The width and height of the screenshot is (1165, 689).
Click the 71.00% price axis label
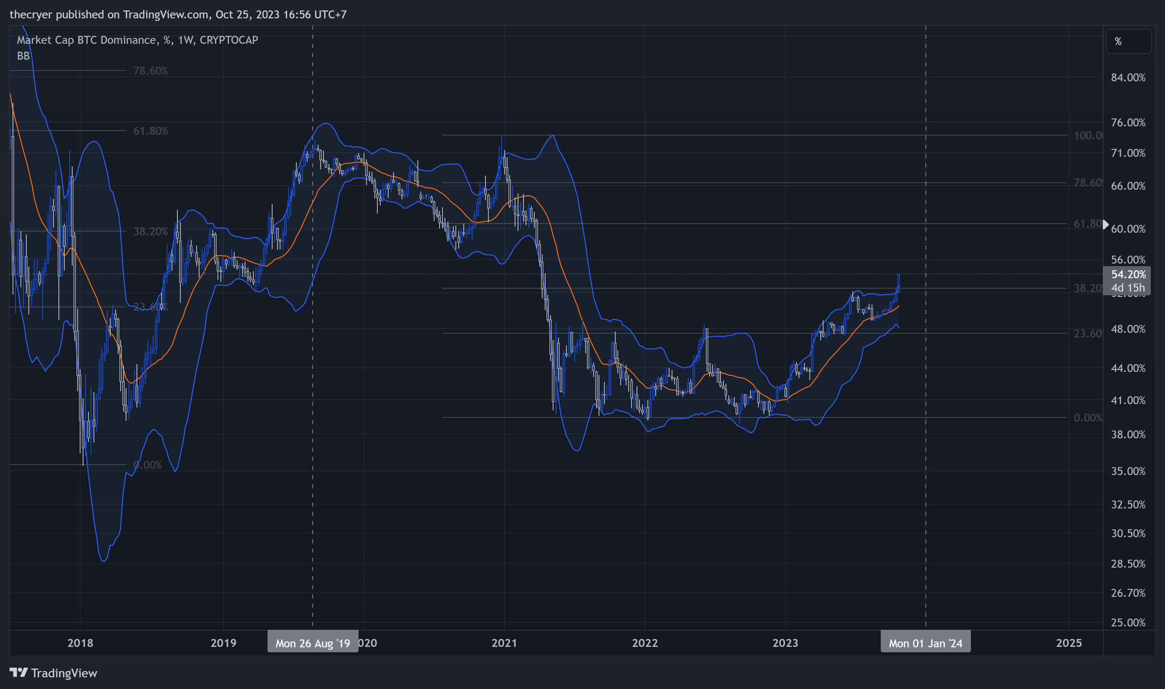[1128, 153]
